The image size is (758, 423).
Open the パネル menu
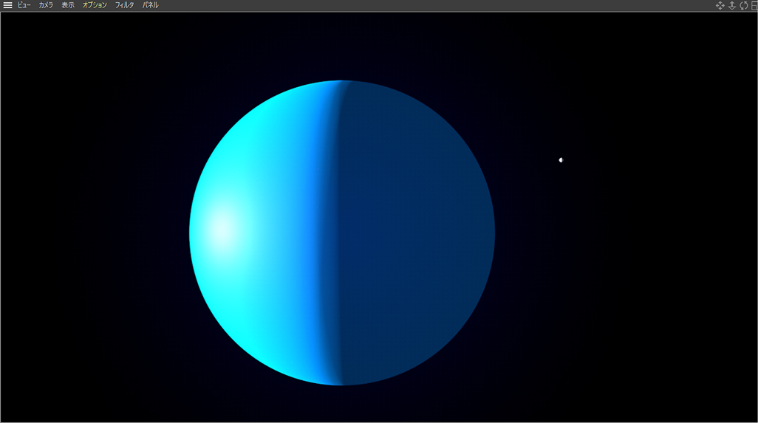[x=150, y=5]
